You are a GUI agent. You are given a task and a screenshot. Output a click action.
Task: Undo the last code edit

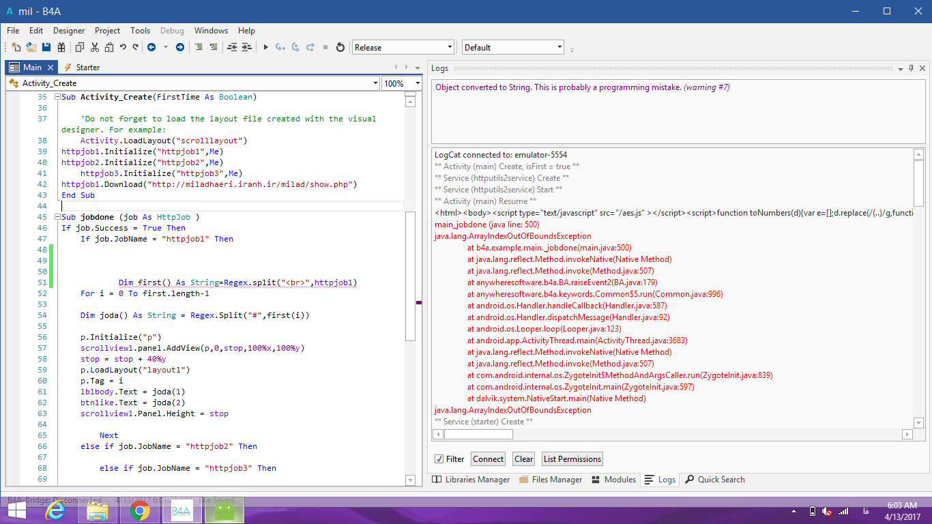122,47
